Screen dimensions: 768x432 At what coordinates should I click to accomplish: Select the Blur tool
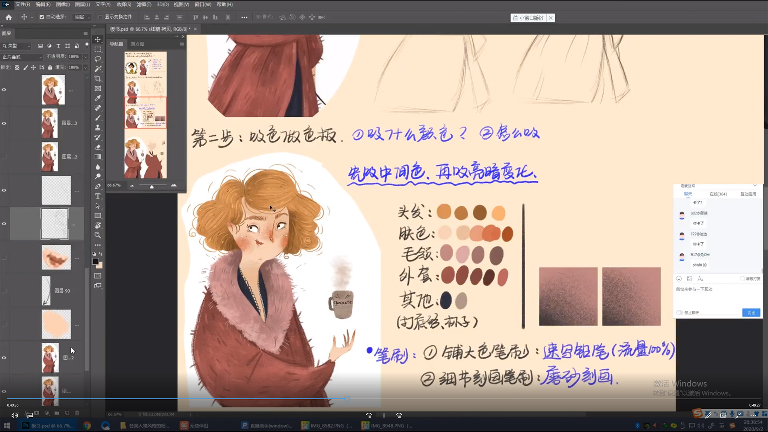98,167
